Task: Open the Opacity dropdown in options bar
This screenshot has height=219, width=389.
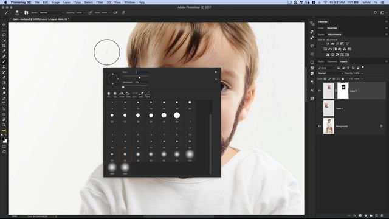Action: point(84,13)
